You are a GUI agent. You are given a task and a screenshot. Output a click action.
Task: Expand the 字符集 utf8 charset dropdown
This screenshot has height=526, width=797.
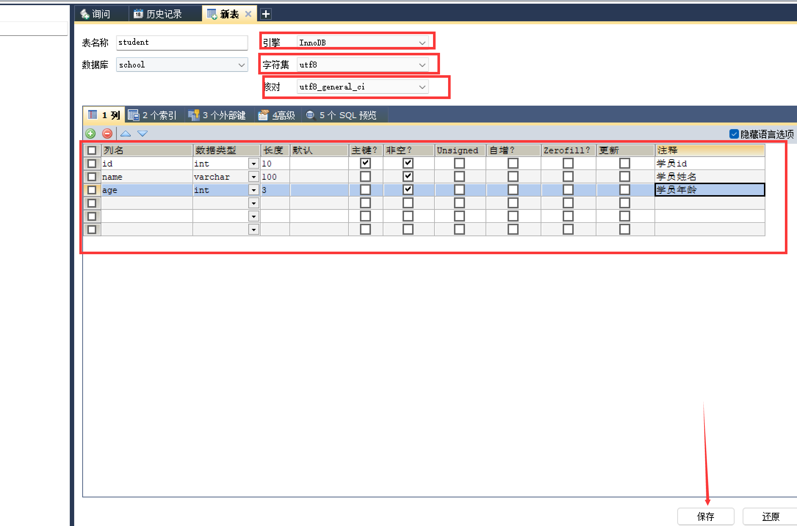click(422, 65)
